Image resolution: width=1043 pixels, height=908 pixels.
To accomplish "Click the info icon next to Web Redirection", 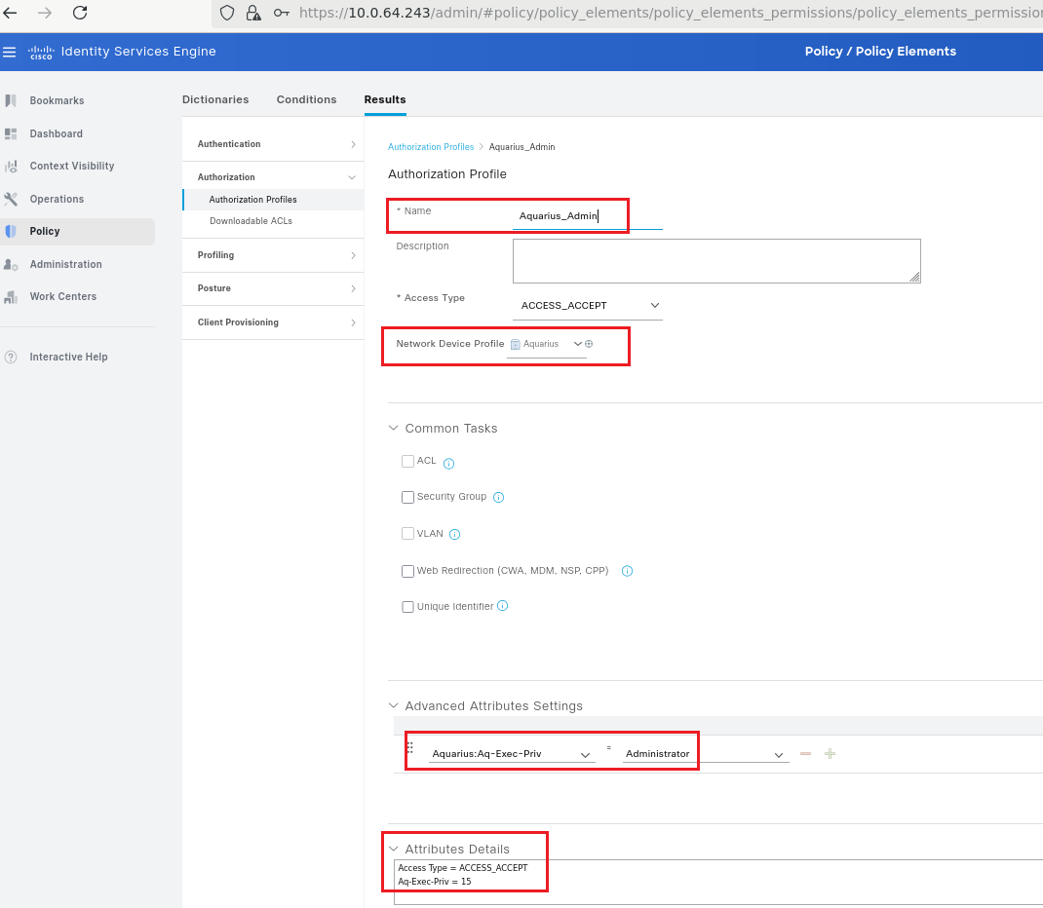I will tap(627, 571).
